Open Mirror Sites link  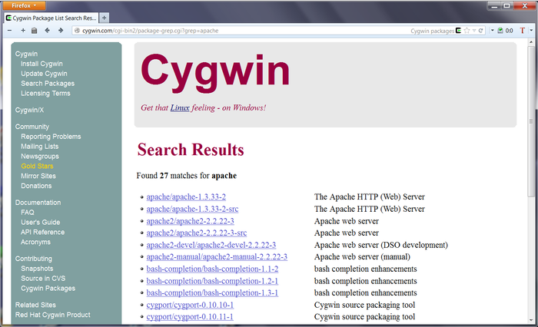(38, 176)
